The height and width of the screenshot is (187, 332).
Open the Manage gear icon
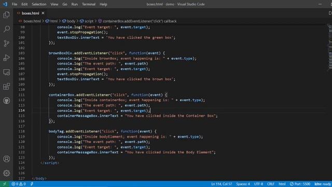click(x=7, y=173)
